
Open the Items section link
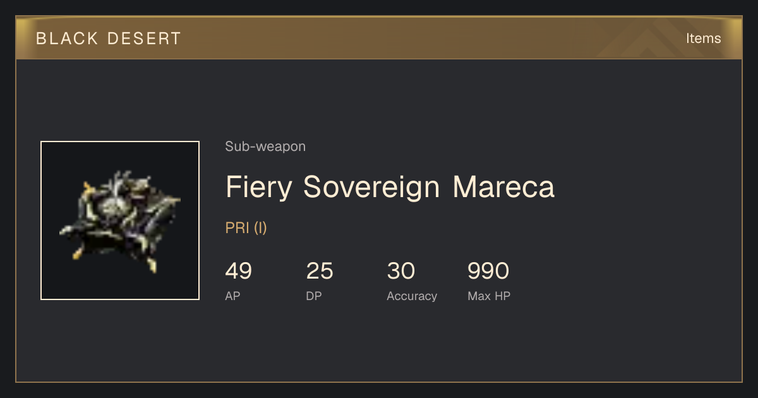(x=703, y=39)
